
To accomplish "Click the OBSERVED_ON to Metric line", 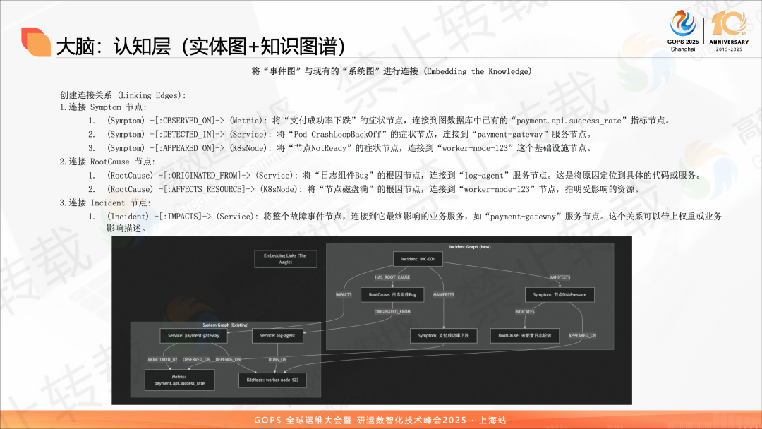I will pos(380,121).
